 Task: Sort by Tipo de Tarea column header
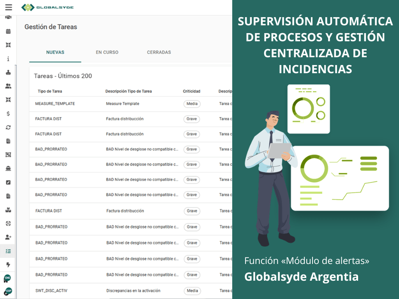click(x=50, y=91)
